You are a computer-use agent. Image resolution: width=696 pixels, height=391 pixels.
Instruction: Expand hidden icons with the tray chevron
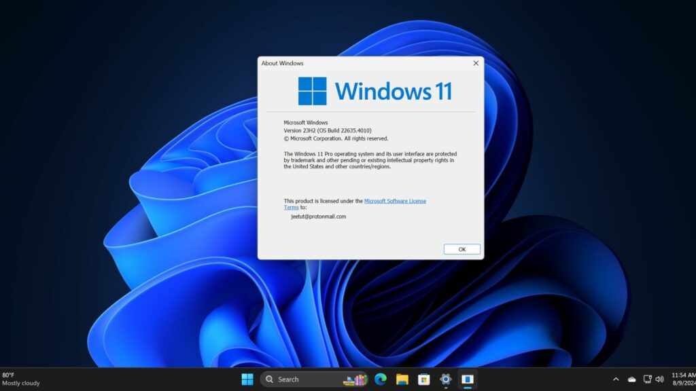(616, 379)
